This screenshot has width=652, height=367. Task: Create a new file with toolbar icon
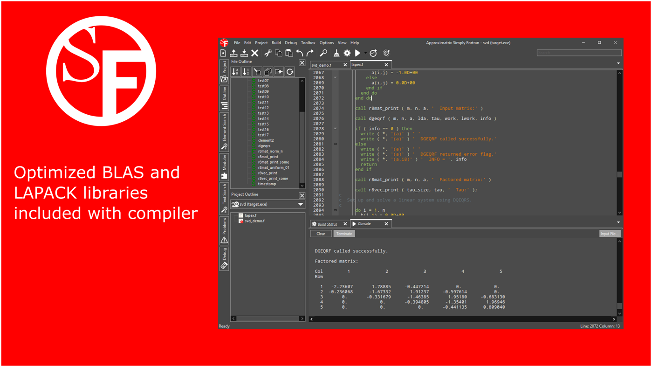click(x=224, y=53)
